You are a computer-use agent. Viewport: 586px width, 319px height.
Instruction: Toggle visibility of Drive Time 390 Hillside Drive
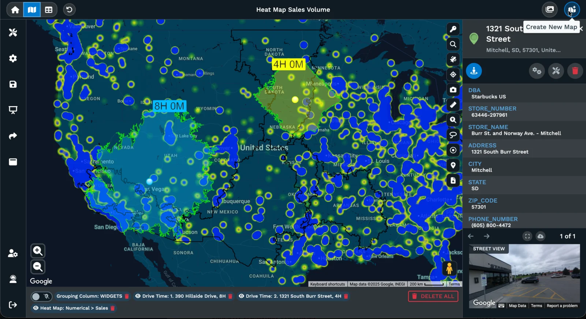tap(138, 296)
